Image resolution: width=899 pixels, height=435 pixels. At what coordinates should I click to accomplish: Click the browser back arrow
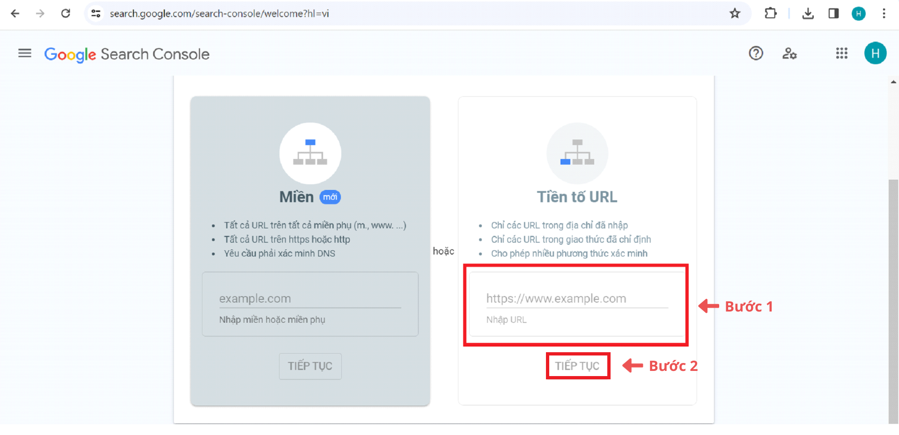click(15, 14)
